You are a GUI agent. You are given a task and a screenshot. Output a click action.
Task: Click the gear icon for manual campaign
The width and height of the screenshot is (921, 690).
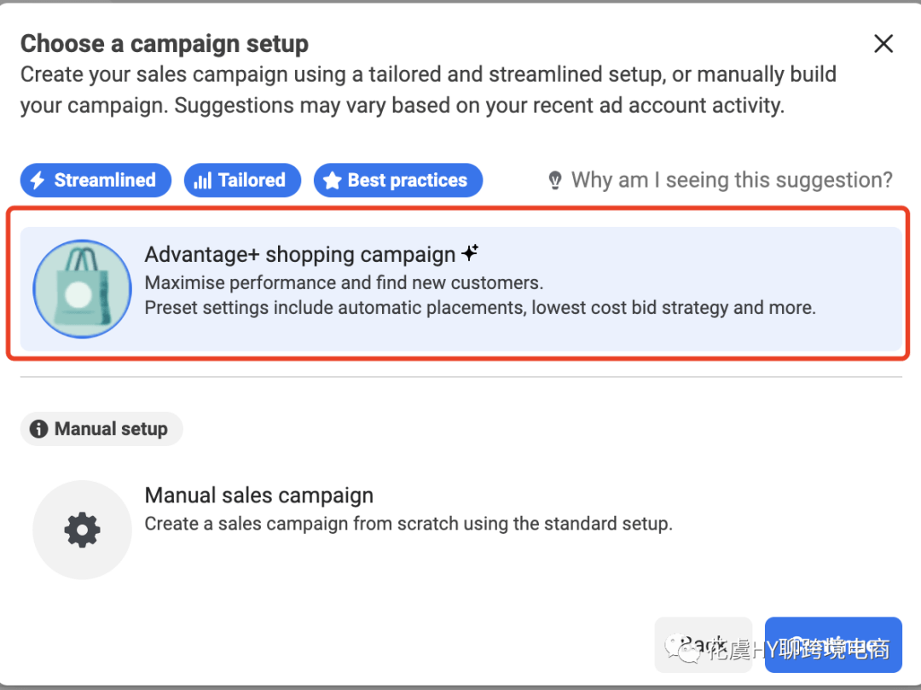coord(82,530)
